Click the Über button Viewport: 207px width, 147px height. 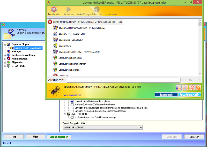tap(35, 137)
